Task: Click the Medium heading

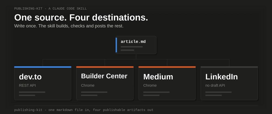Action: pos(158,77)
